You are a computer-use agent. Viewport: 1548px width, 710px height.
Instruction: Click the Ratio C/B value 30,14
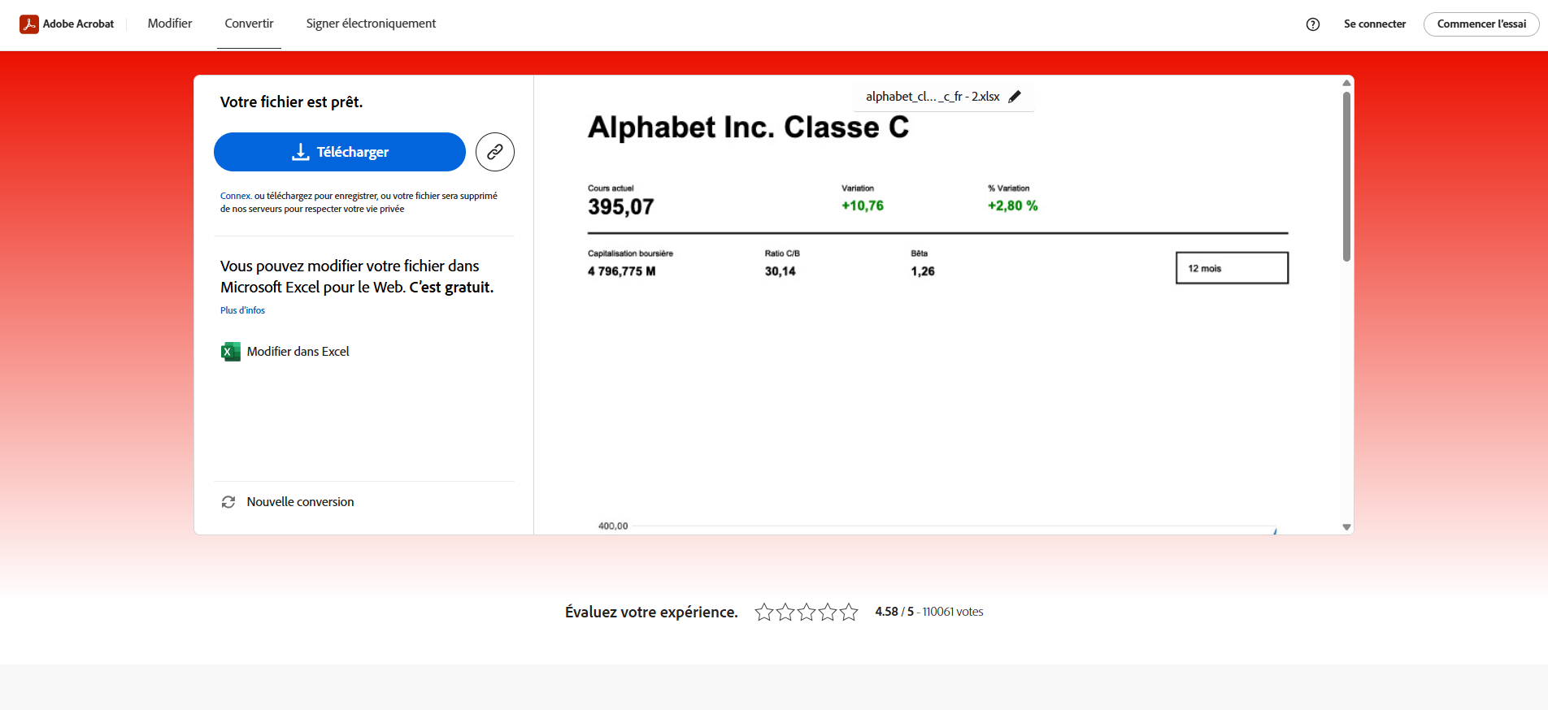[x=780, y=271]
